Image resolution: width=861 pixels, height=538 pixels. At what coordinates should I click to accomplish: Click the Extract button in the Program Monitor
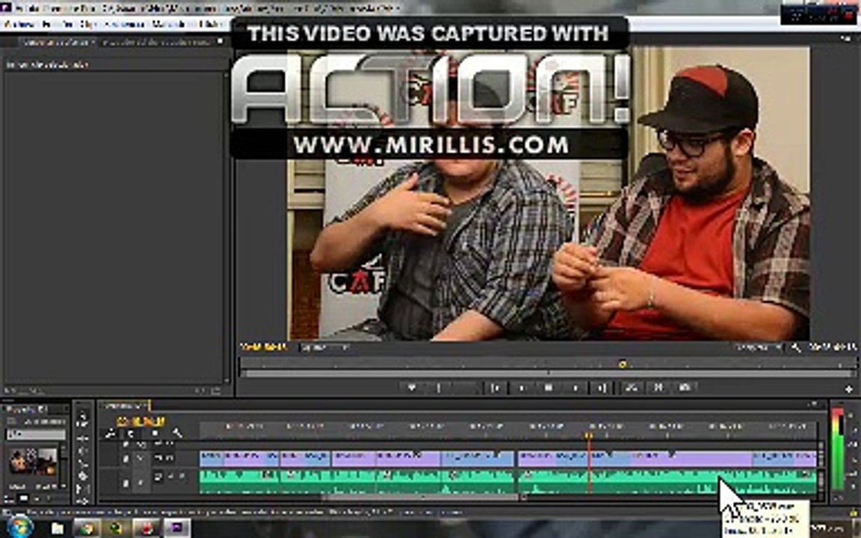(658, 388)
